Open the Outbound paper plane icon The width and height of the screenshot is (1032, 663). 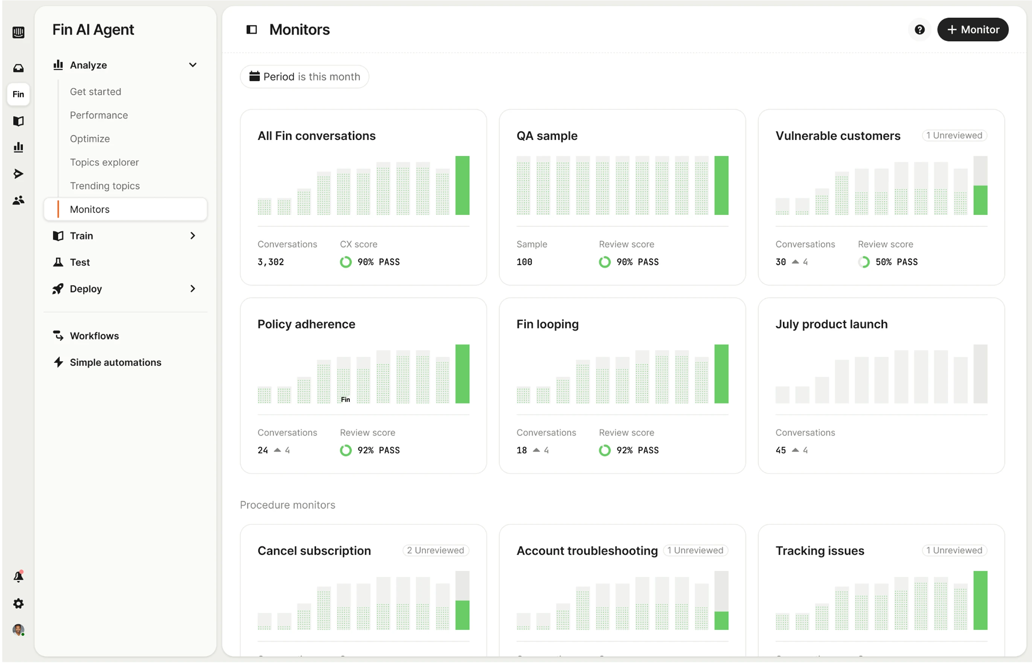coord(18,174)
